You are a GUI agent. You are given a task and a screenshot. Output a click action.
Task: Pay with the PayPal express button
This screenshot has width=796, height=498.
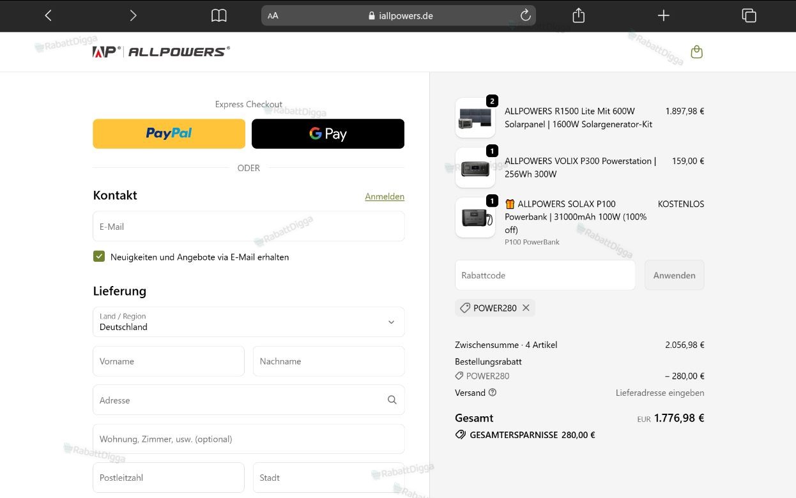click(x=169, y=133)
